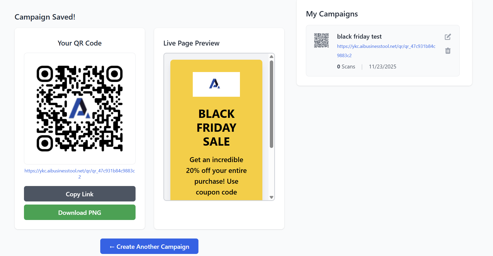The image size is (493, 256).
Task: Delete the black friday test campaign
Action: point(448,51)
